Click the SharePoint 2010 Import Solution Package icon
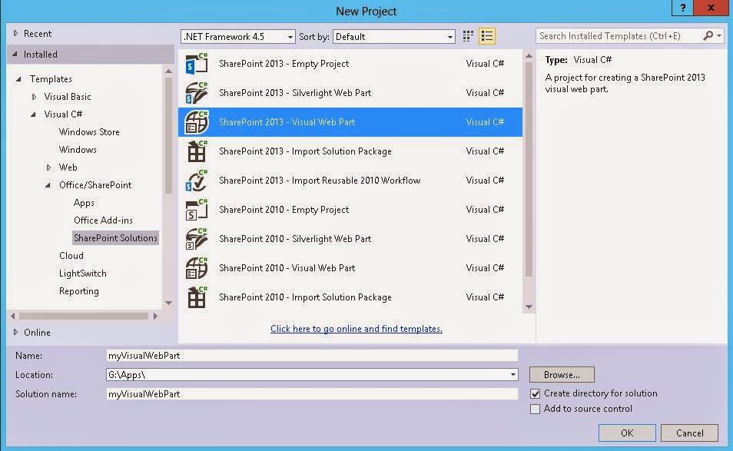The image size is (733, 451). tap(197, 297)
